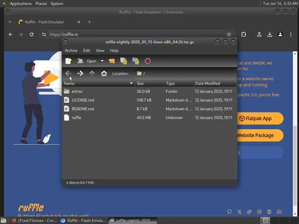Open Ruffle's Discord footer icon

pos(279,212)
